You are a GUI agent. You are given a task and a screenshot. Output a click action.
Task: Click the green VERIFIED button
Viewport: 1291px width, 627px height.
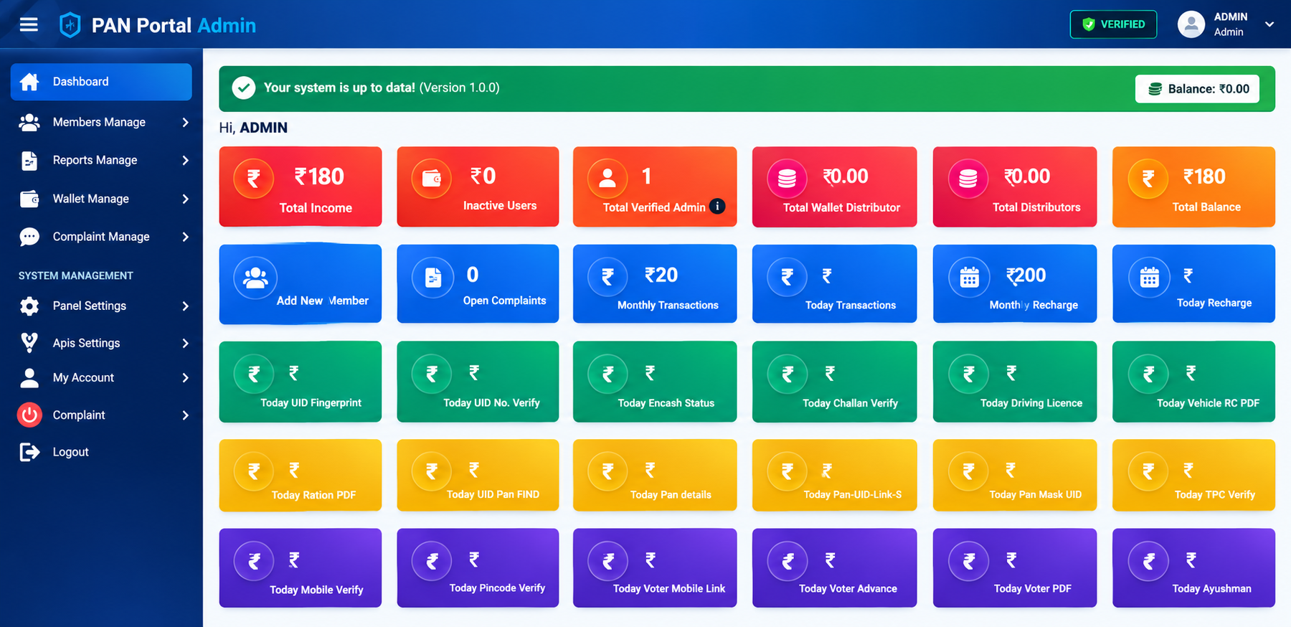pos(1113,24)
